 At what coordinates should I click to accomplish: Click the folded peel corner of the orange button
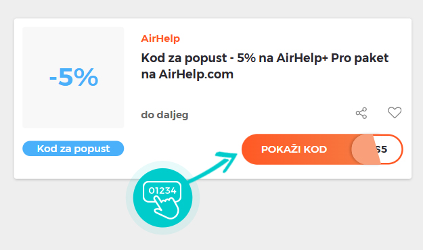[365, 149]
